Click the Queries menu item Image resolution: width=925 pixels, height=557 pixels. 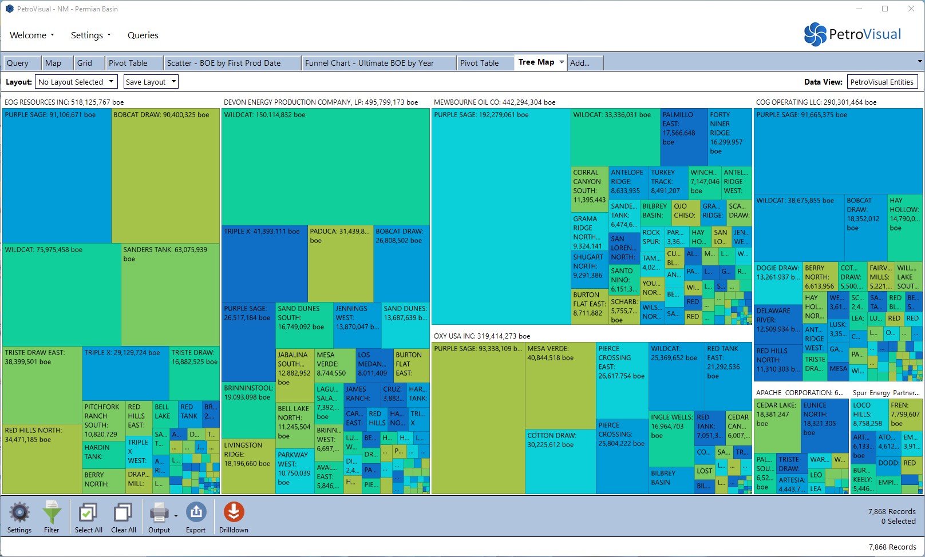pos(143,35)
